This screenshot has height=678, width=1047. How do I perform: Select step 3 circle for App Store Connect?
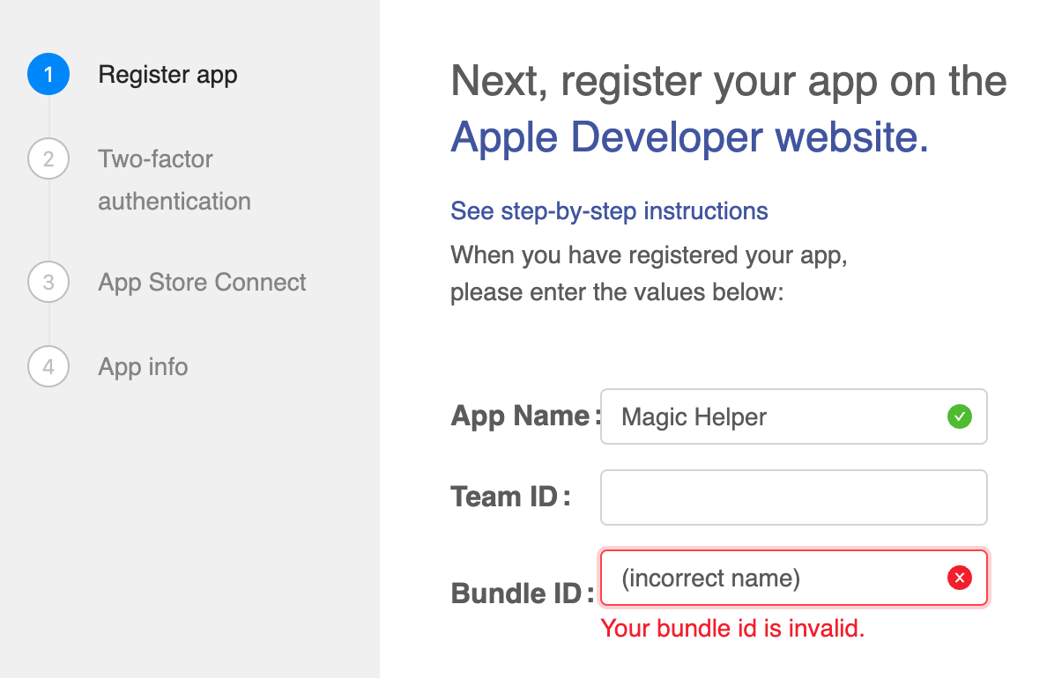48,282
